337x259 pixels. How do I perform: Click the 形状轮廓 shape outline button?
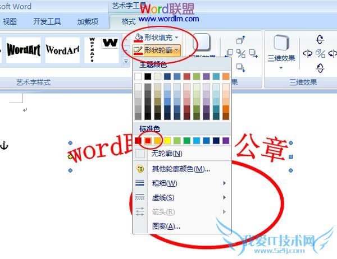tap(156, 50)
